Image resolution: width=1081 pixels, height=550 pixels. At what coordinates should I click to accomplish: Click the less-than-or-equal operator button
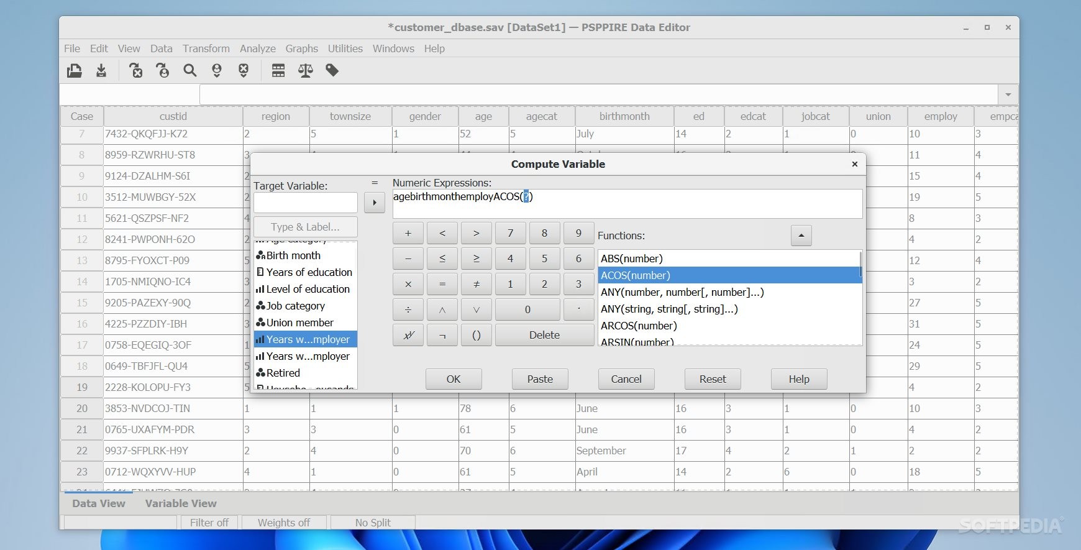pos(442,259)
